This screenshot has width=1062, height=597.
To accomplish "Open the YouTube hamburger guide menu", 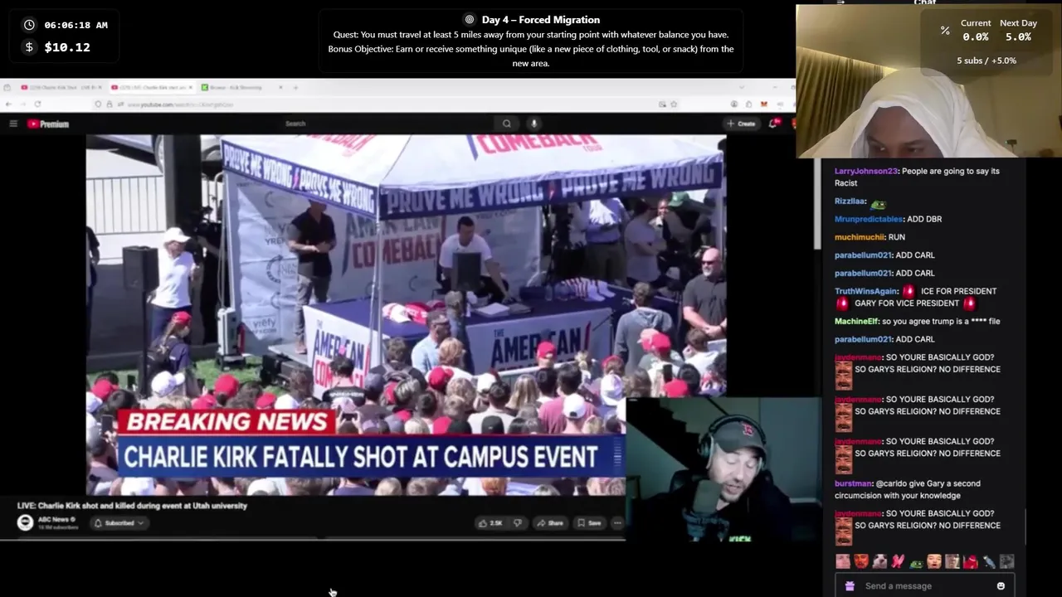I will tap(13, 124).
